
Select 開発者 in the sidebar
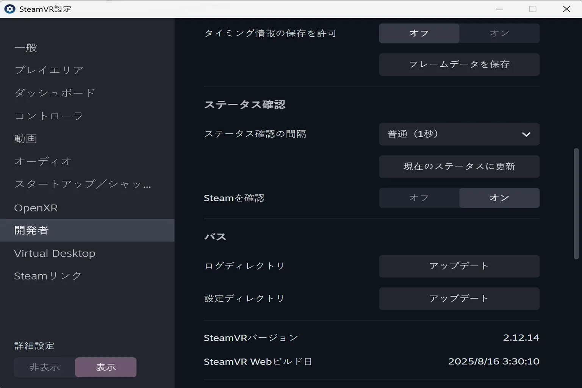tap(87, 230)
